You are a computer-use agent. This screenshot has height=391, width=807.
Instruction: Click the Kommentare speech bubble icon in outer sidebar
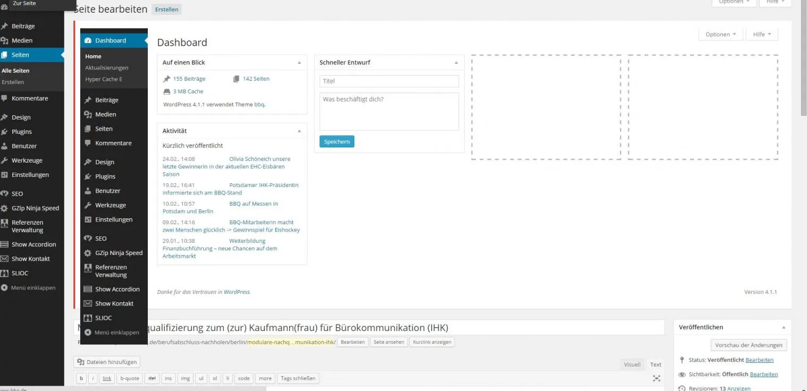4,98
